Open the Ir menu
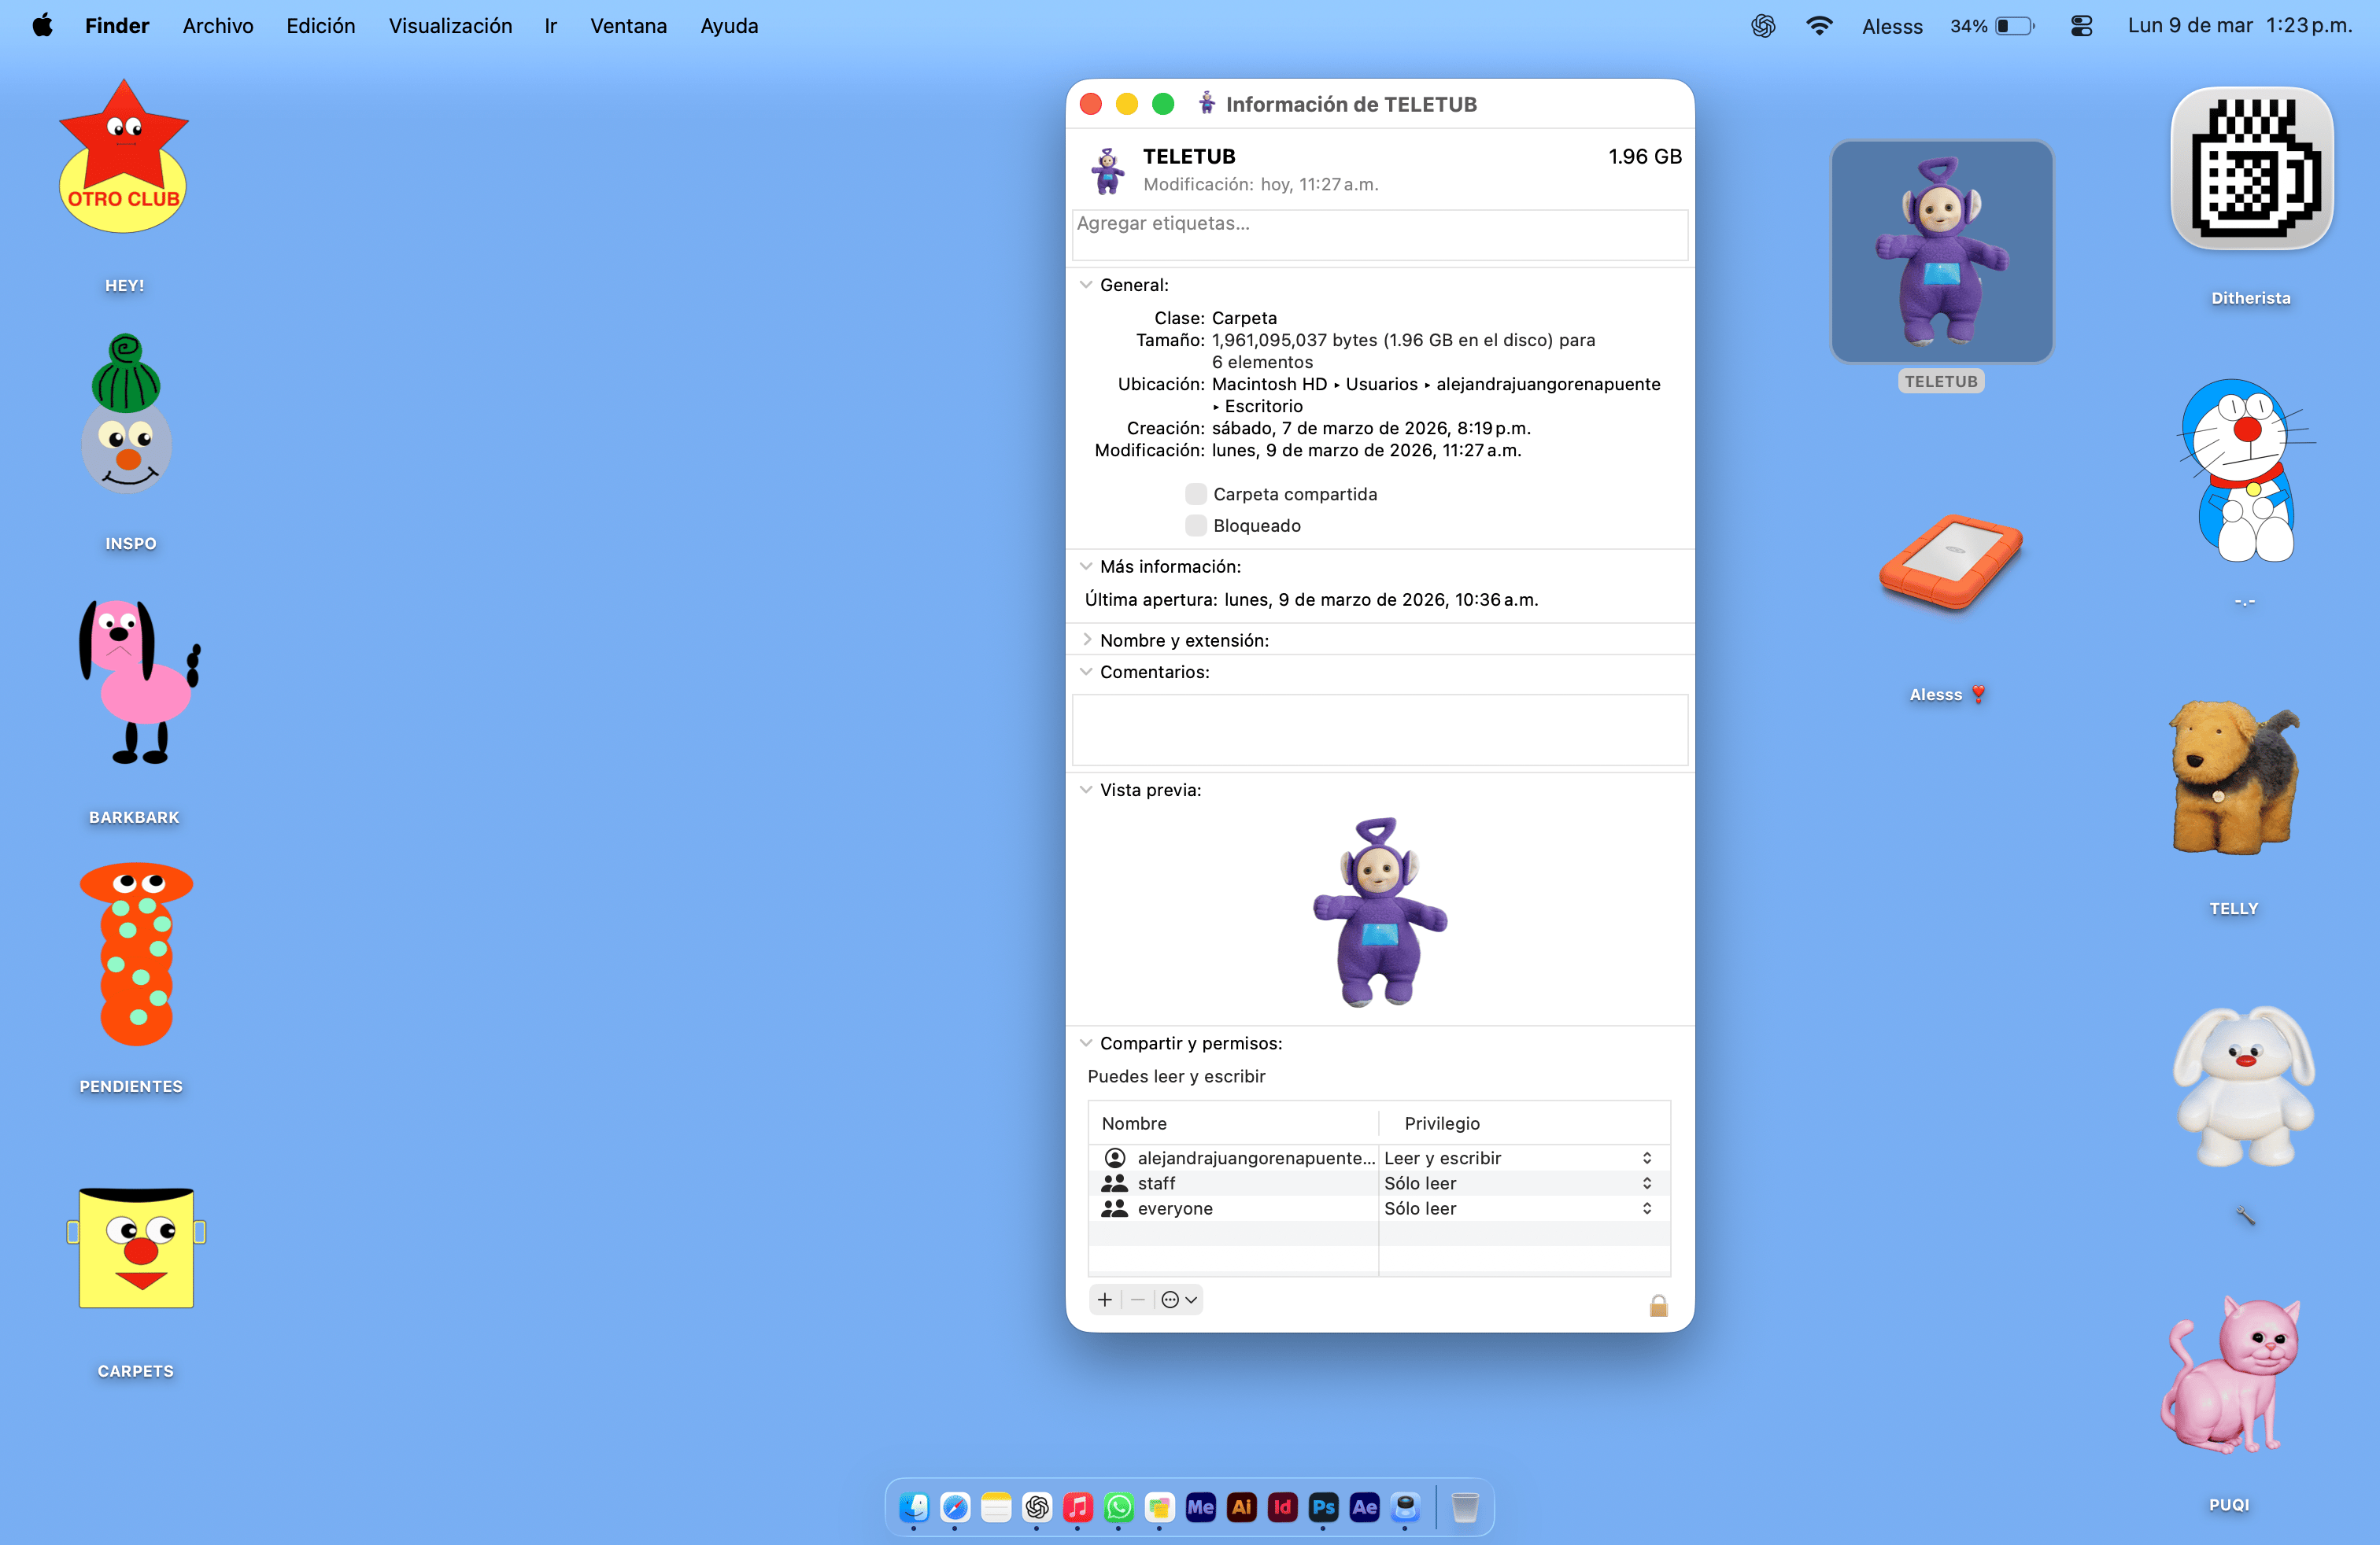Image resolution: width=2380 pixels, height=1545 pixels. 550,26
